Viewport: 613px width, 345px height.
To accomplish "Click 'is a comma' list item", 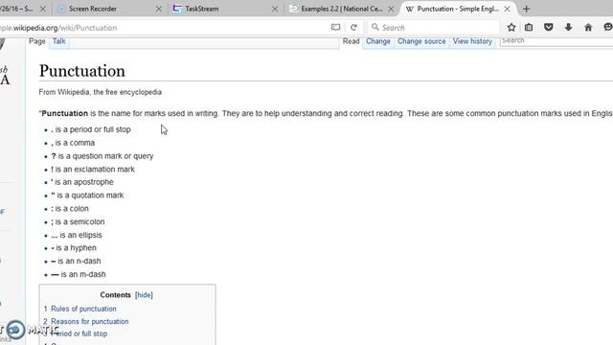I will 73,143.
